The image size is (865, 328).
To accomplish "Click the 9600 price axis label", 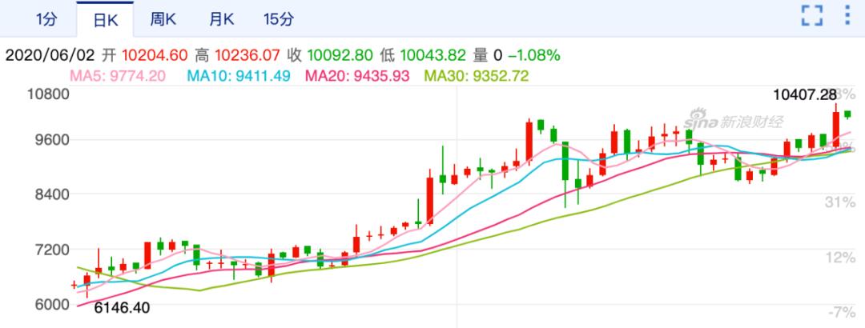I will (x=52, y=139).
